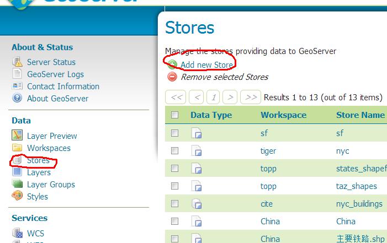Click data type icon for China China row
Viewport: 387px width, 243px height.
point(197,221)
